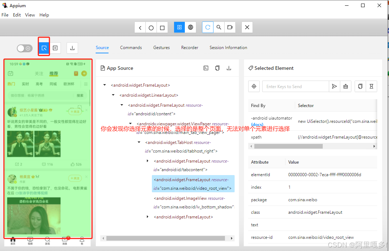Open the File menu
Screen dimensions: 389x251
point(5,15)
